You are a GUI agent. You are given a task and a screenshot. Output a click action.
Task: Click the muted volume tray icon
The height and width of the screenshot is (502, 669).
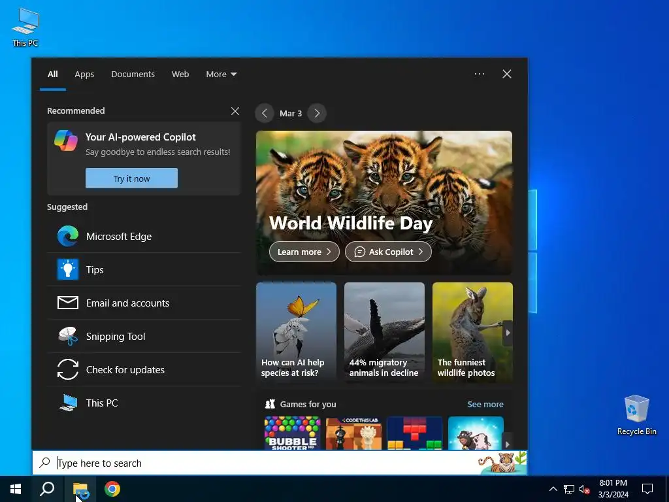[x=584, y=489]
